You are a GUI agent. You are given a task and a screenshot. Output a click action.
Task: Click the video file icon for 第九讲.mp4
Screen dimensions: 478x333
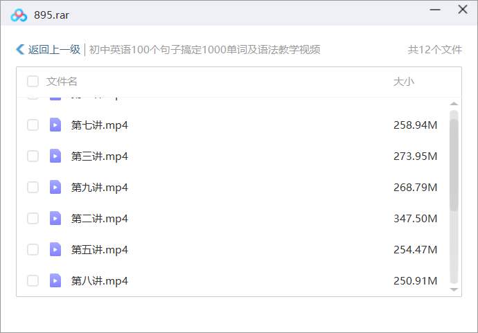click(x=55, y=187)
